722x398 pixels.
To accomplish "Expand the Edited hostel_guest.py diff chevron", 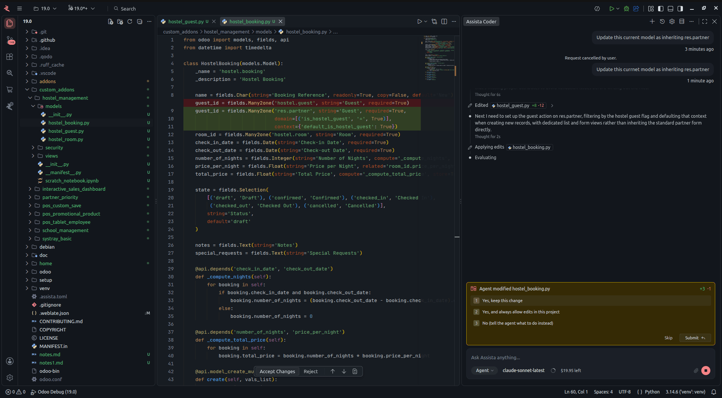I will tap(552, 106).
